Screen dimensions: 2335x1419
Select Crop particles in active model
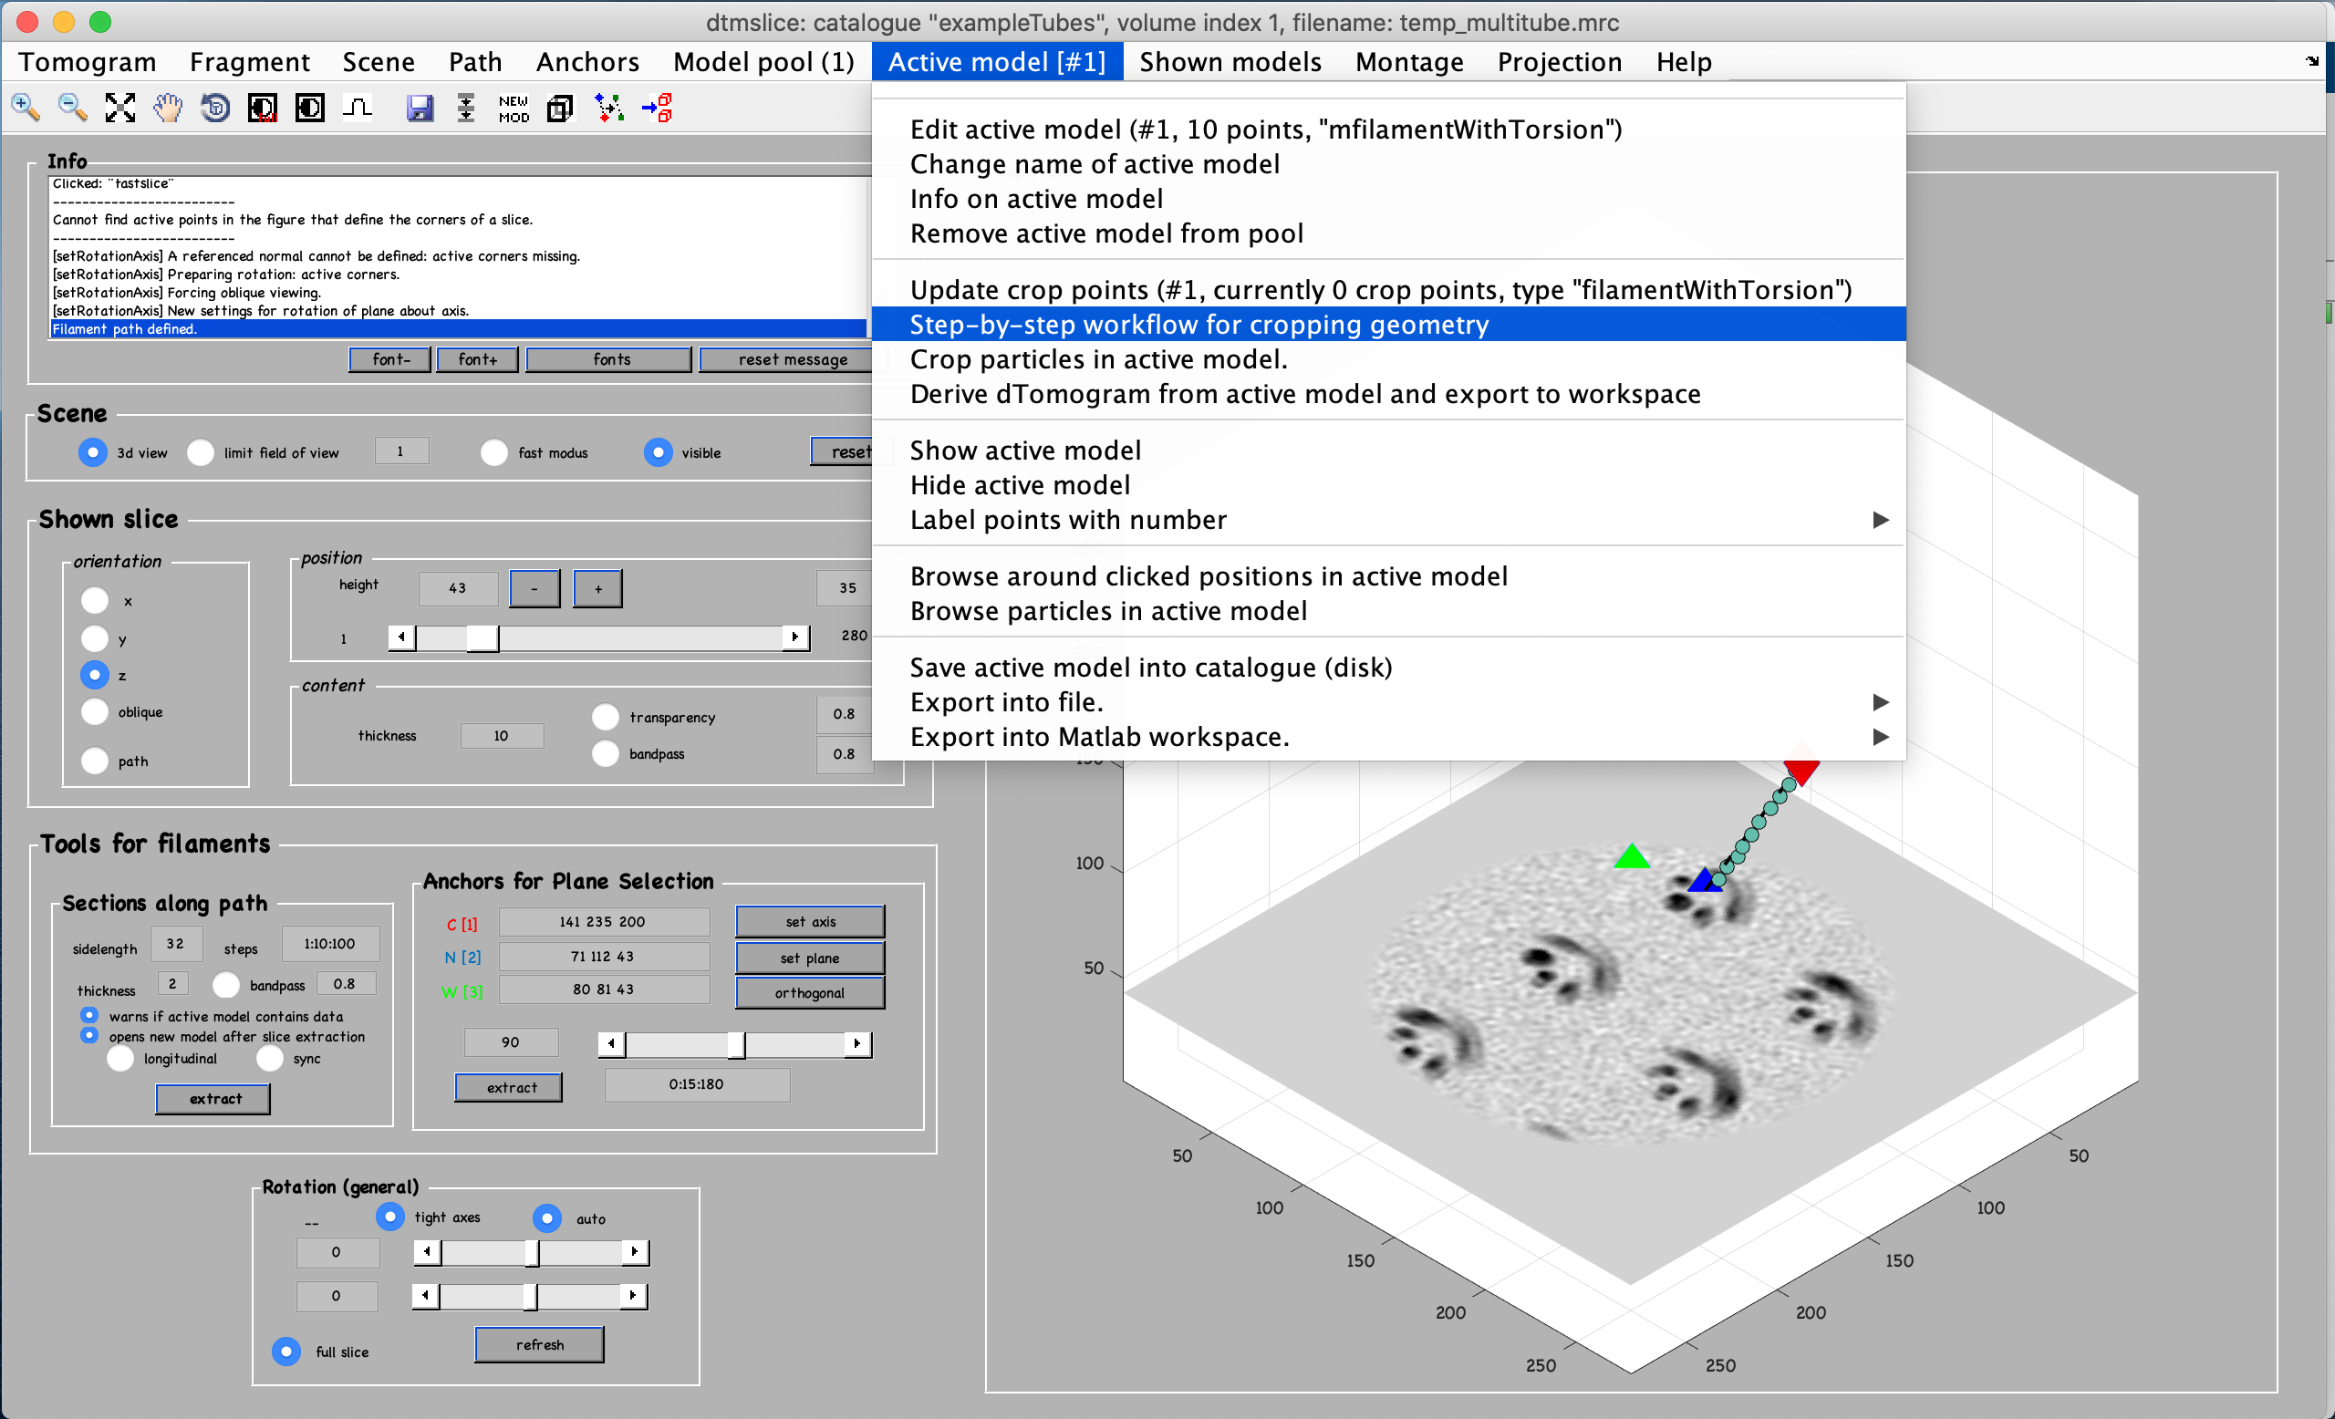[x=1388, y=360]
